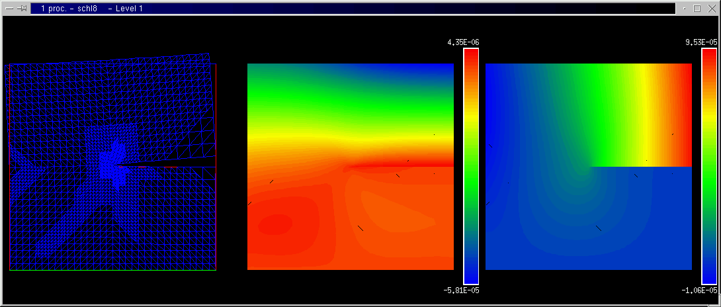Minimize the window using the dot button
This screenshot has height=307, width=721.
[x=683, y=9]
